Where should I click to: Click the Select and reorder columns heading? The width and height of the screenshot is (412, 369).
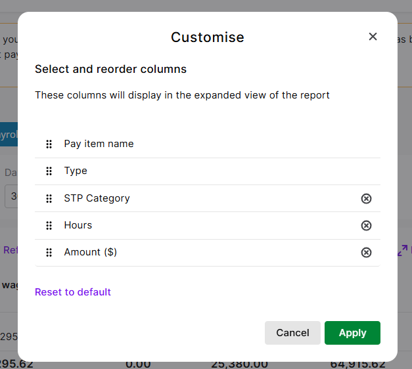(x=110, y=69)
